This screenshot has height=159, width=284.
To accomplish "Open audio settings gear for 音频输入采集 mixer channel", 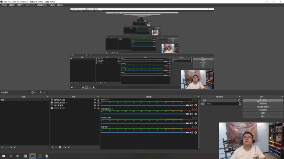I will click(x=196, y=123).
